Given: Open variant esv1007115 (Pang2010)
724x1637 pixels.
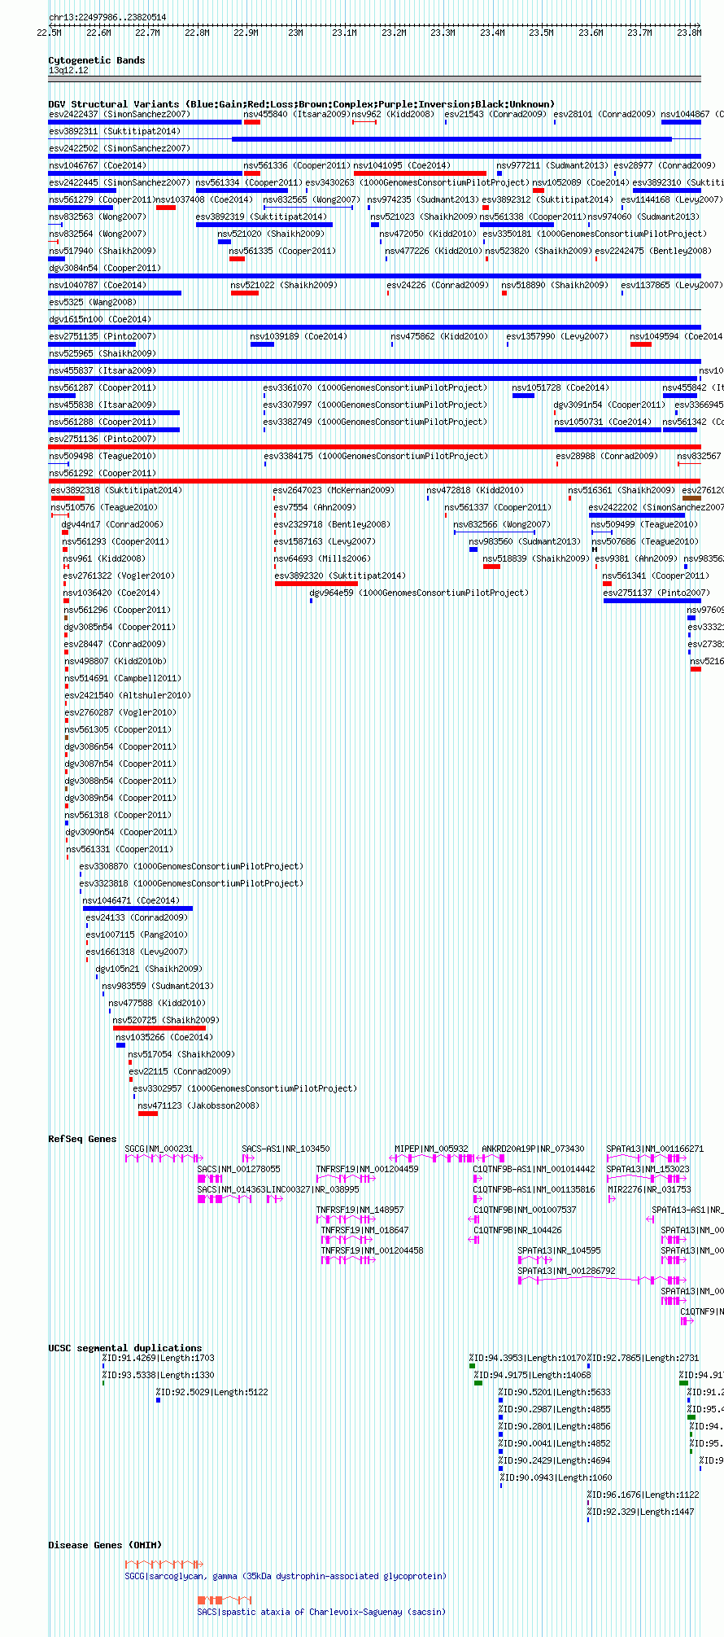Looking at the screenshot, I should 137,934.
